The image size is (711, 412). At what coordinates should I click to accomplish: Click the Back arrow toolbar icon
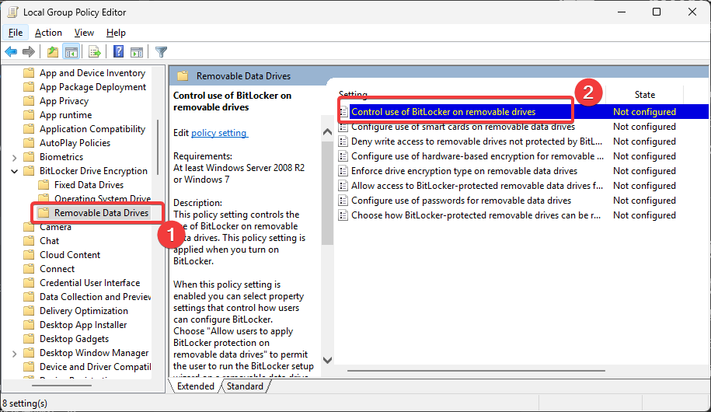coord(11,52)
